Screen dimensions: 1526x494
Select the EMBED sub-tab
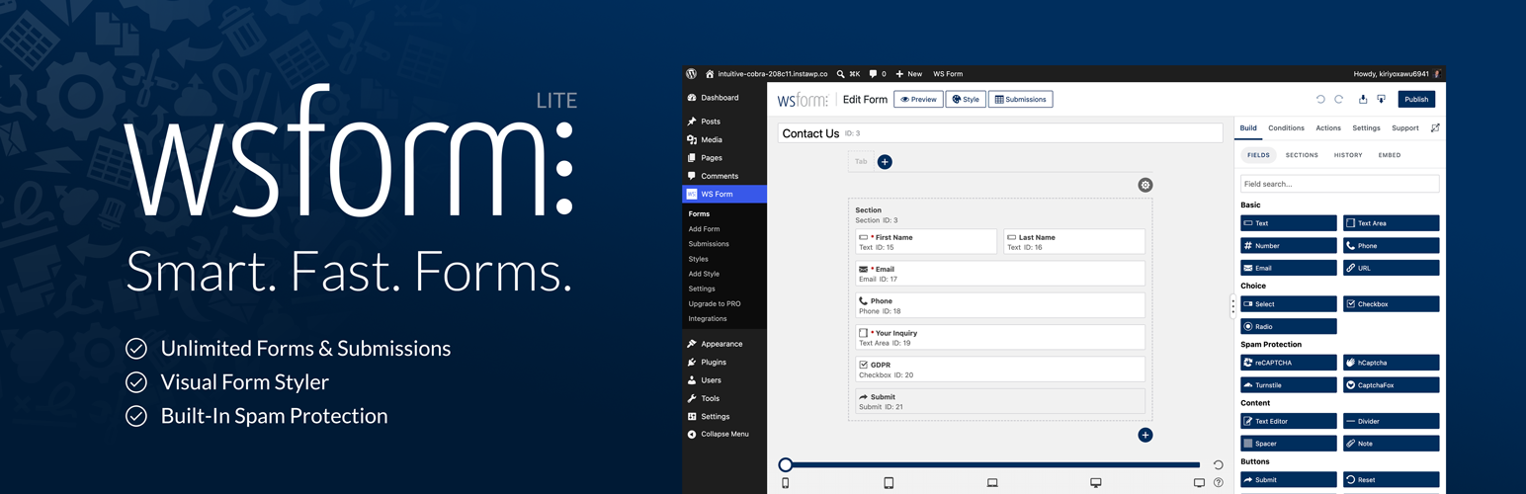1390,155
